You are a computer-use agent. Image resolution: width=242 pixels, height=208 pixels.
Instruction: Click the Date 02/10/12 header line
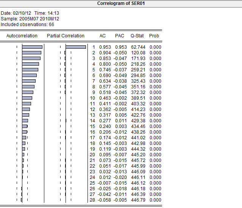28,13
